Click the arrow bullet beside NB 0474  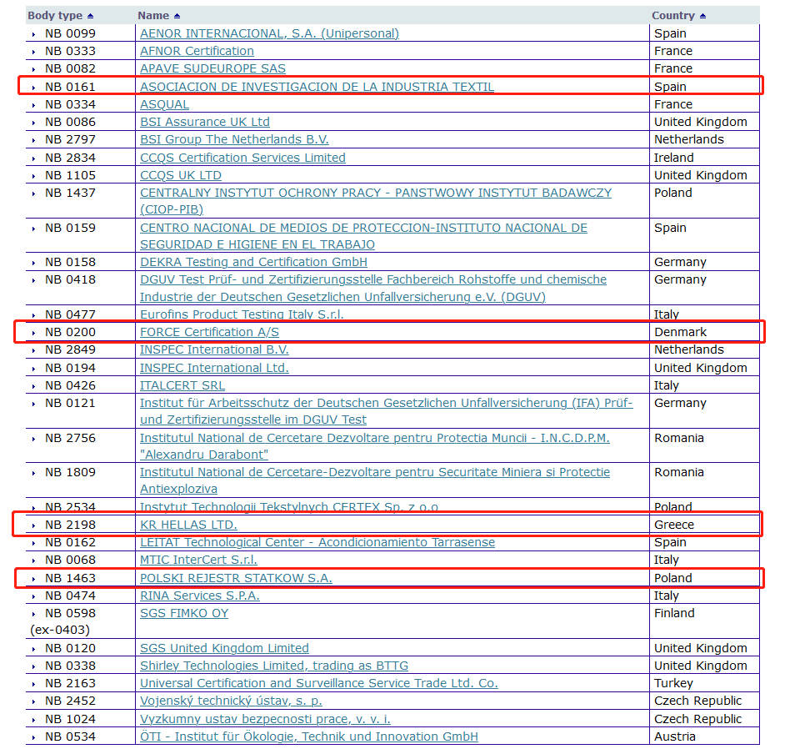tap(33, 596)
